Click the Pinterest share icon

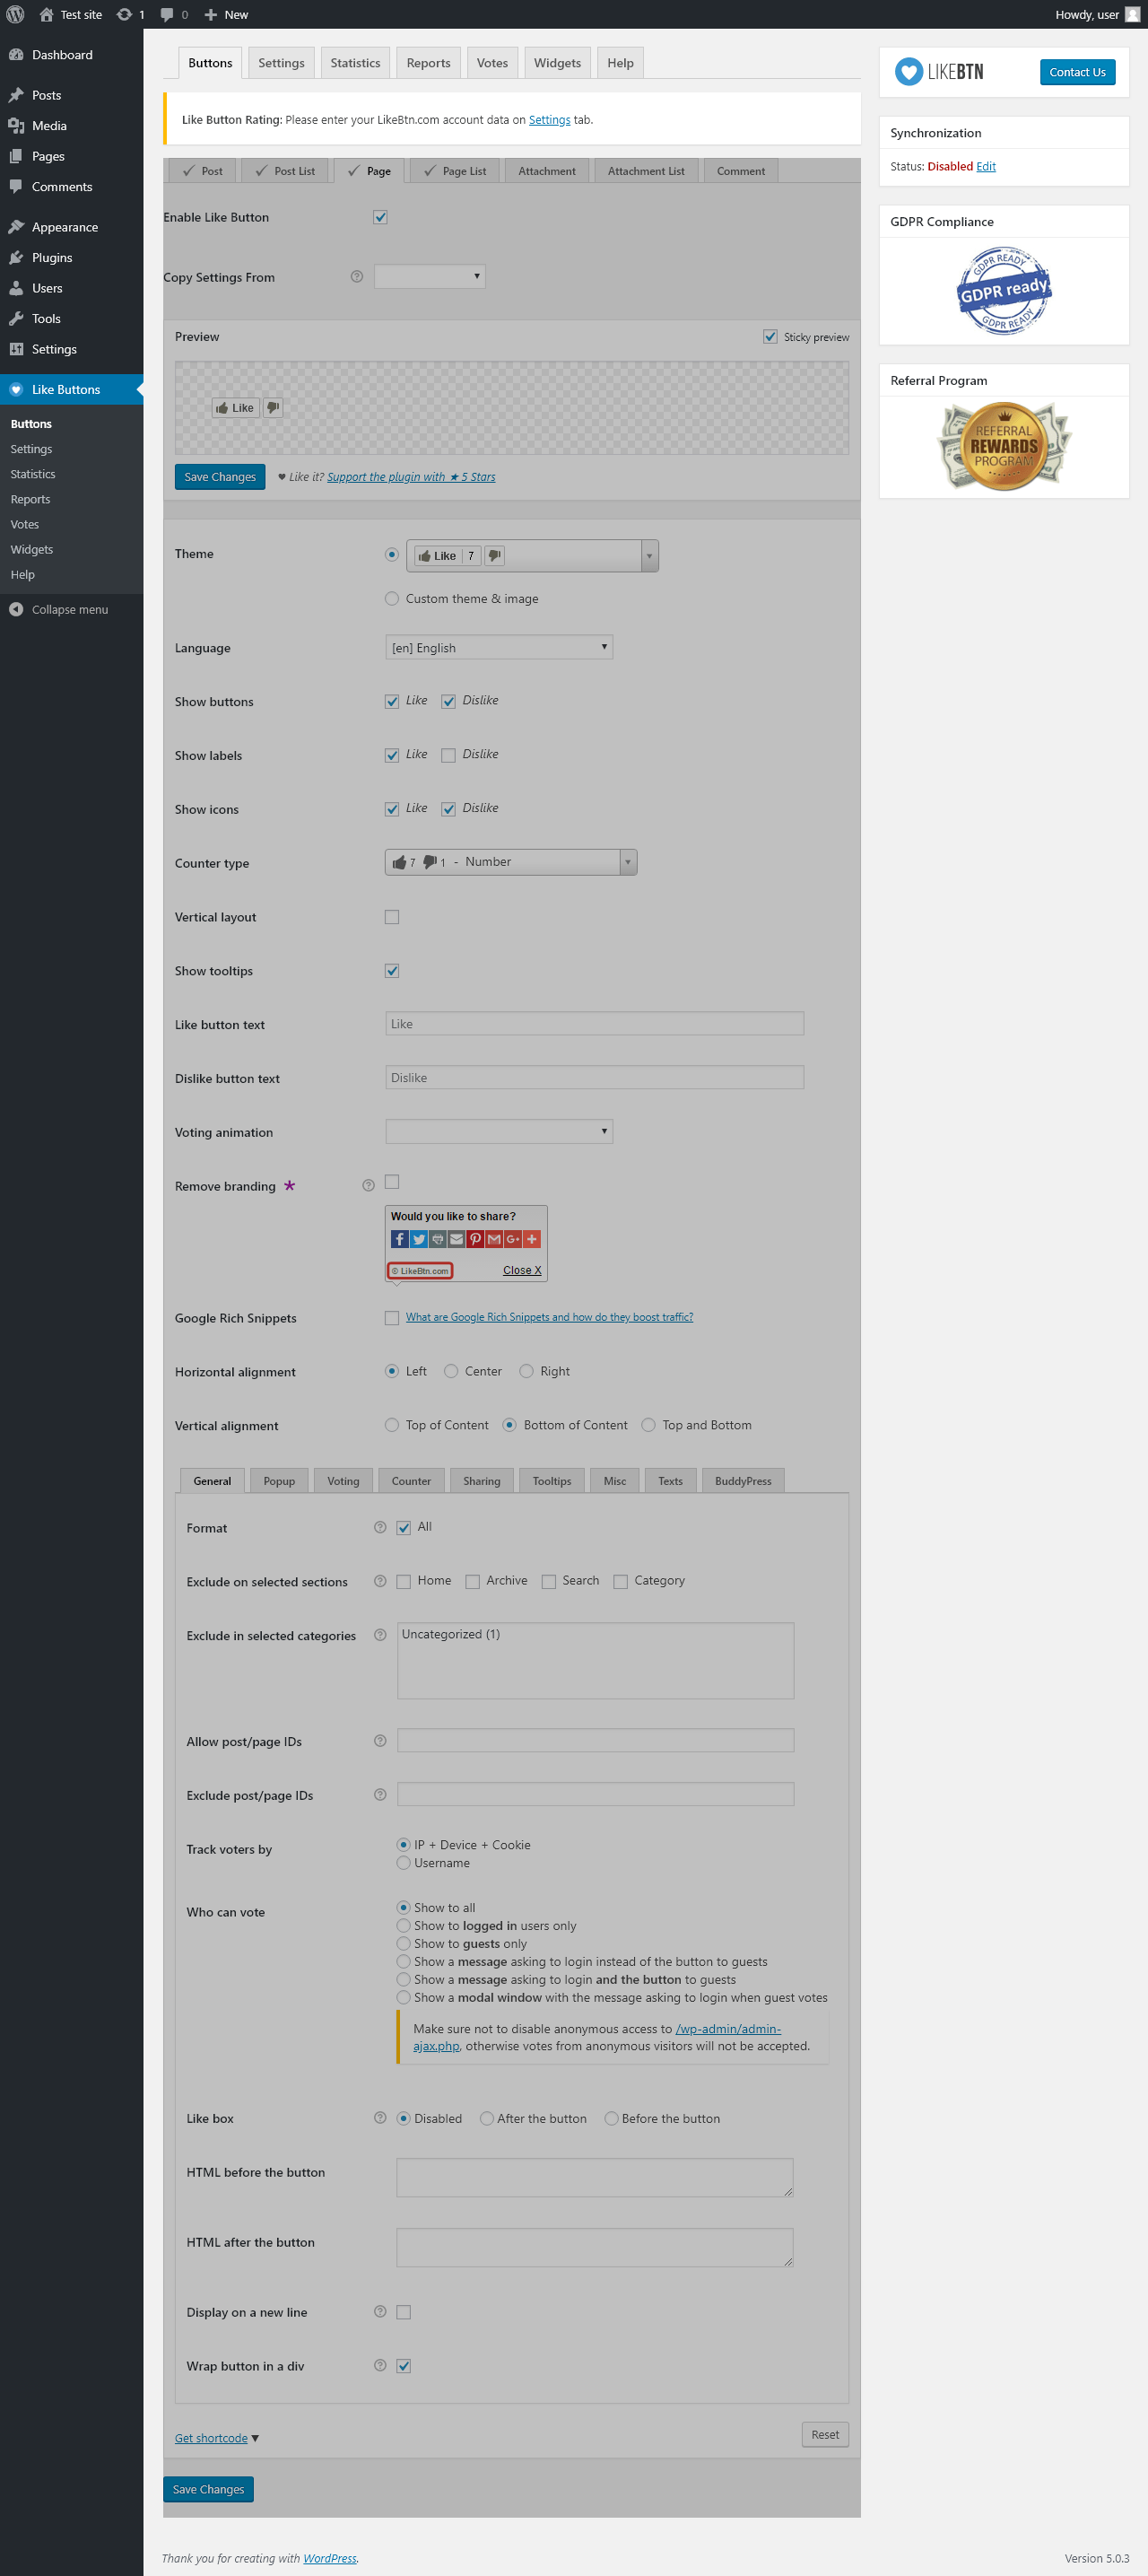(x=475, y=1239)
